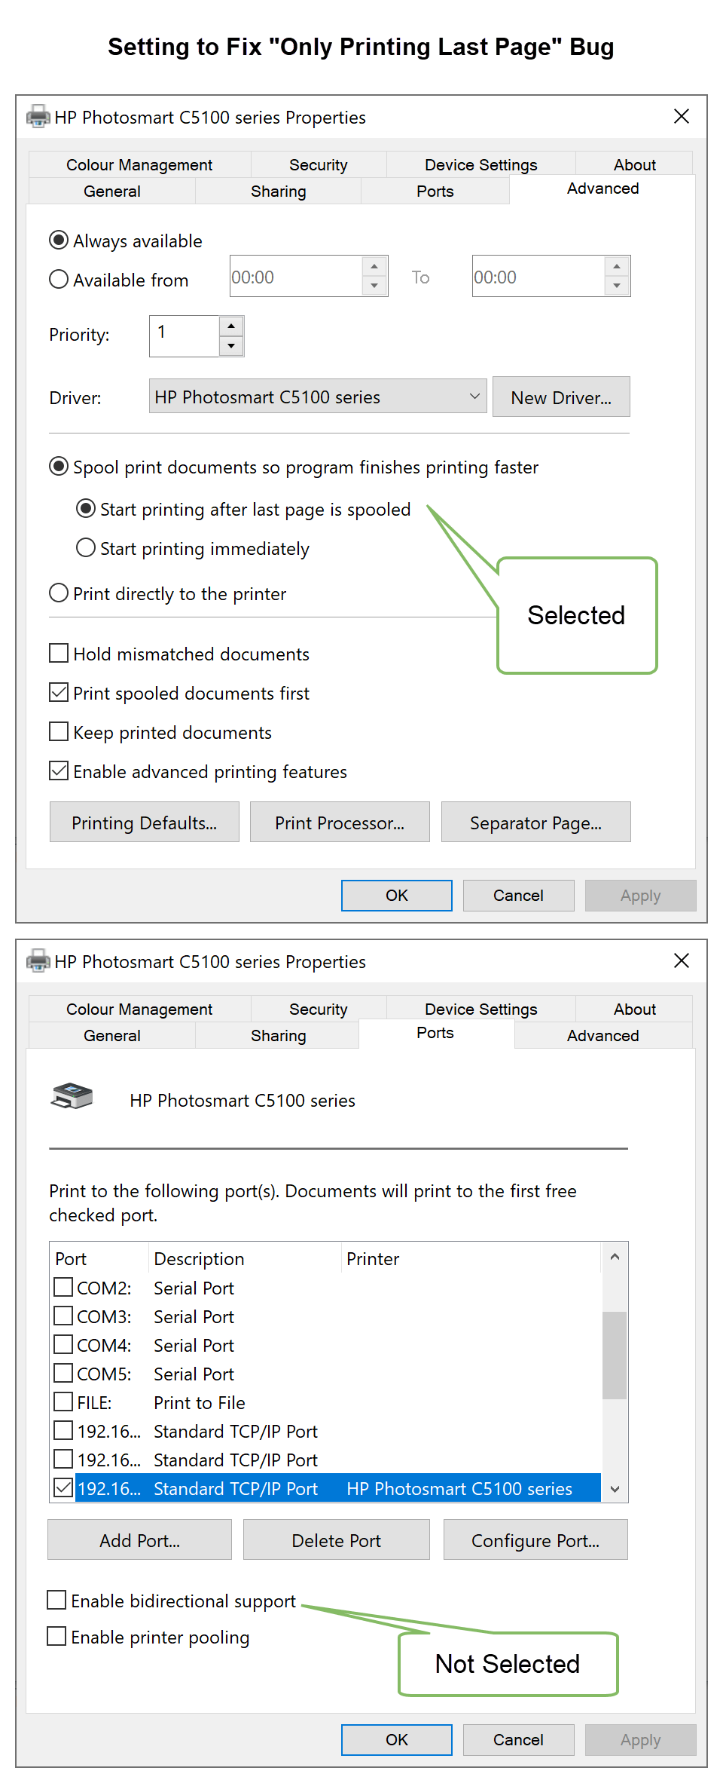This screenshot has height=1783, width=723.
Task: Decrease the Priority value with down arrow
Action: click(x=231, y=346)
